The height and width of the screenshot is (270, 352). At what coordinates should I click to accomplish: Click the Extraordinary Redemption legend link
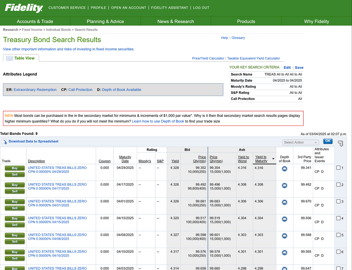point(35,89)
